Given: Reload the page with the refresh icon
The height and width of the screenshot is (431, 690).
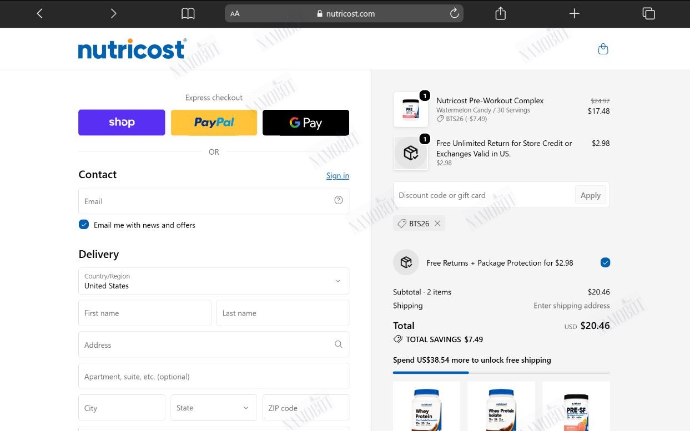Looking at the screenshot, I should [454, 13].
